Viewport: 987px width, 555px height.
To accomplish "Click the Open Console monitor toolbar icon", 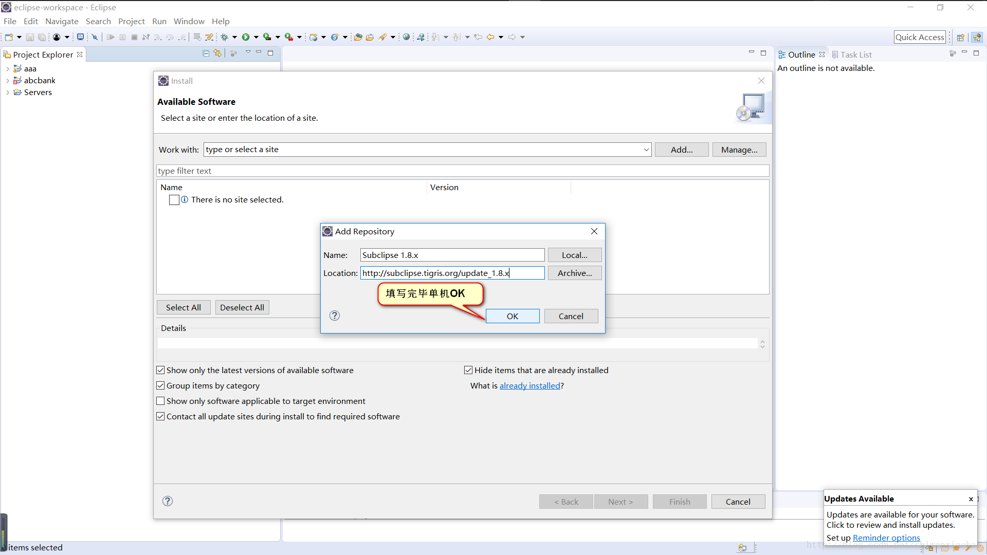I will pyautogui.click(x=80, y=37).
